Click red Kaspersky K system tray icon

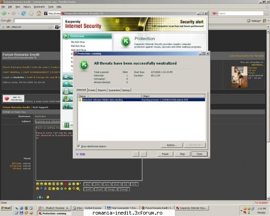coord(245,212)
